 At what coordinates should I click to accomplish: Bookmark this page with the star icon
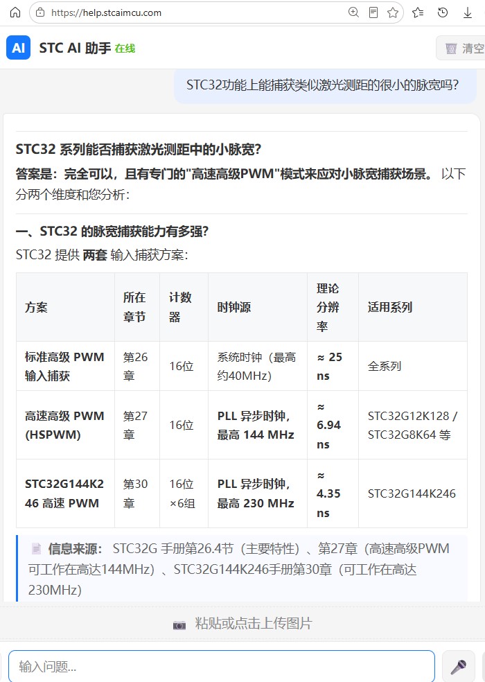pyautogui.click(x=393, y=12)
